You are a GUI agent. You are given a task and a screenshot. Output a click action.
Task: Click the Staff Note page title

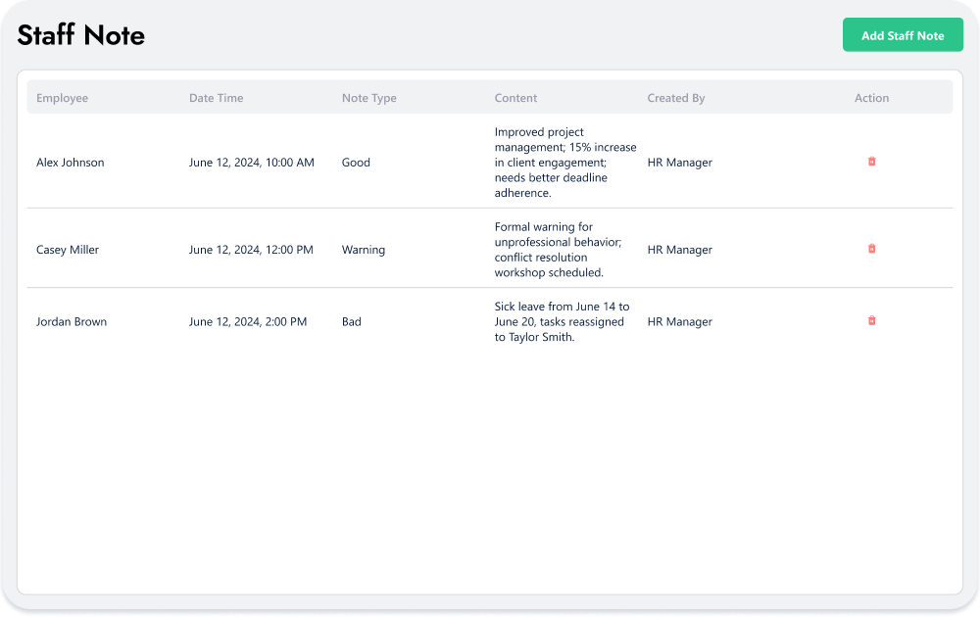[80, 34]
